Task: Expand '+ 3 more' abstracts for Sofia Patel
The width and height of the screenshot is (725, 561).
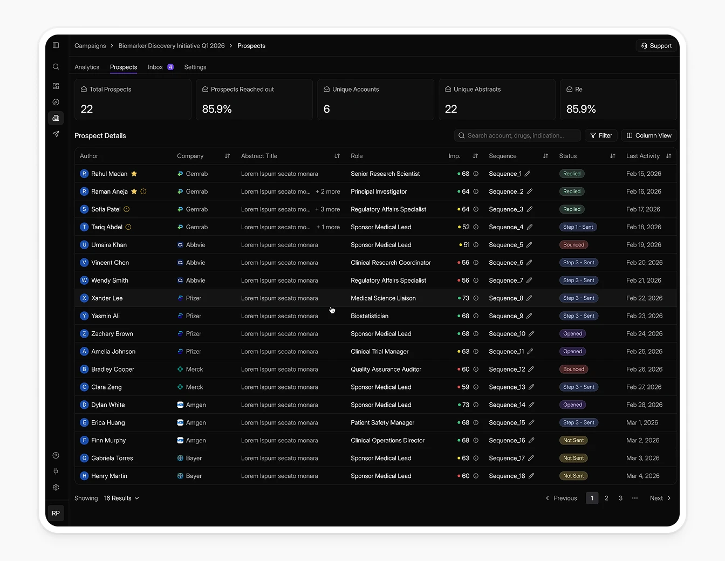Action: click(327, 209)
